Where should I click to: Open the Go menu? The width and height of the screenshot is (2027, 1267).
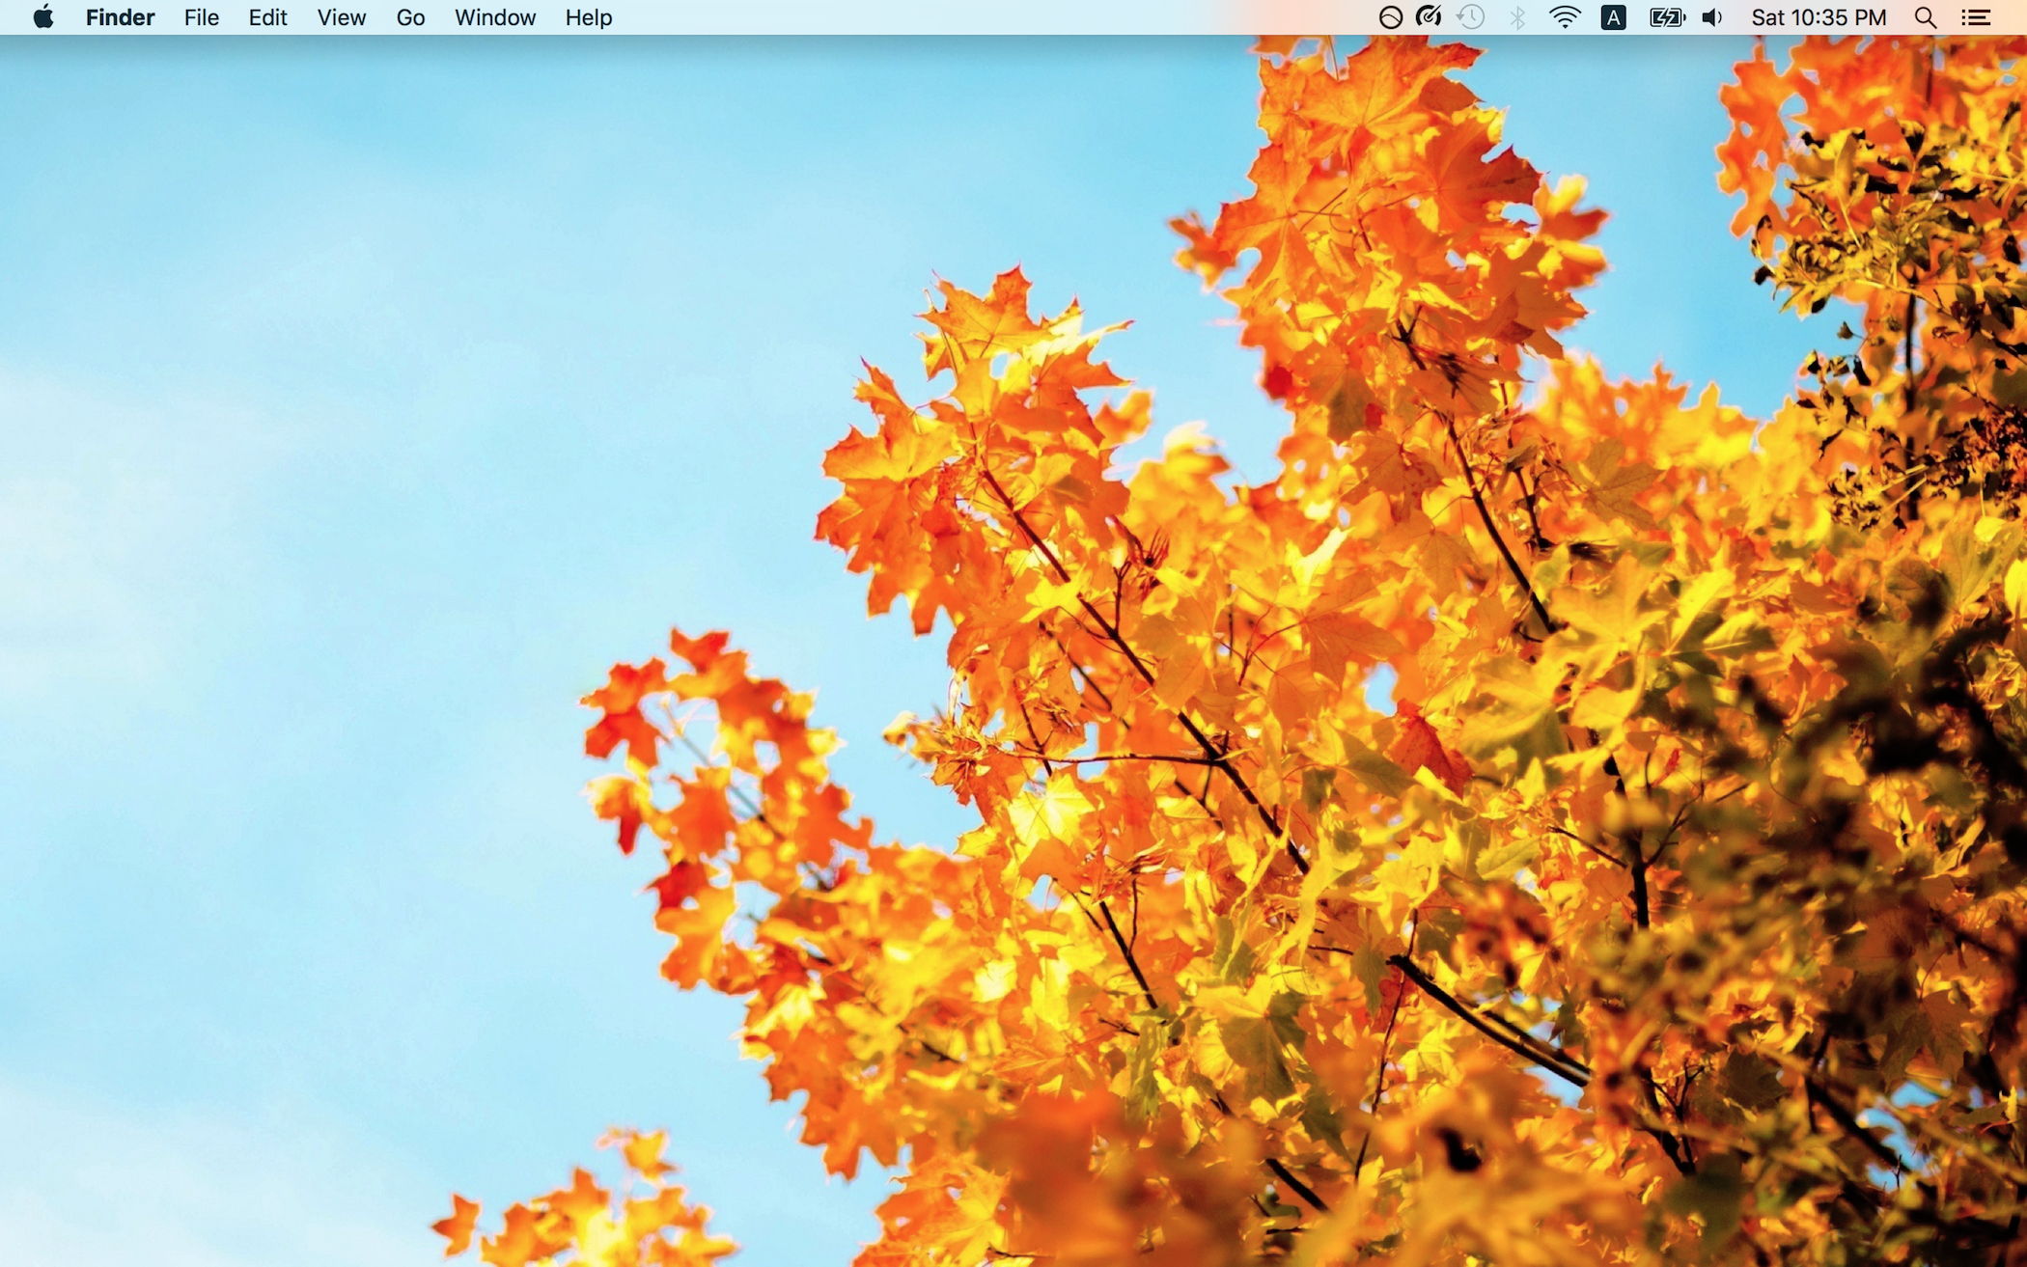pyautogui.click(x=410, y=17)
